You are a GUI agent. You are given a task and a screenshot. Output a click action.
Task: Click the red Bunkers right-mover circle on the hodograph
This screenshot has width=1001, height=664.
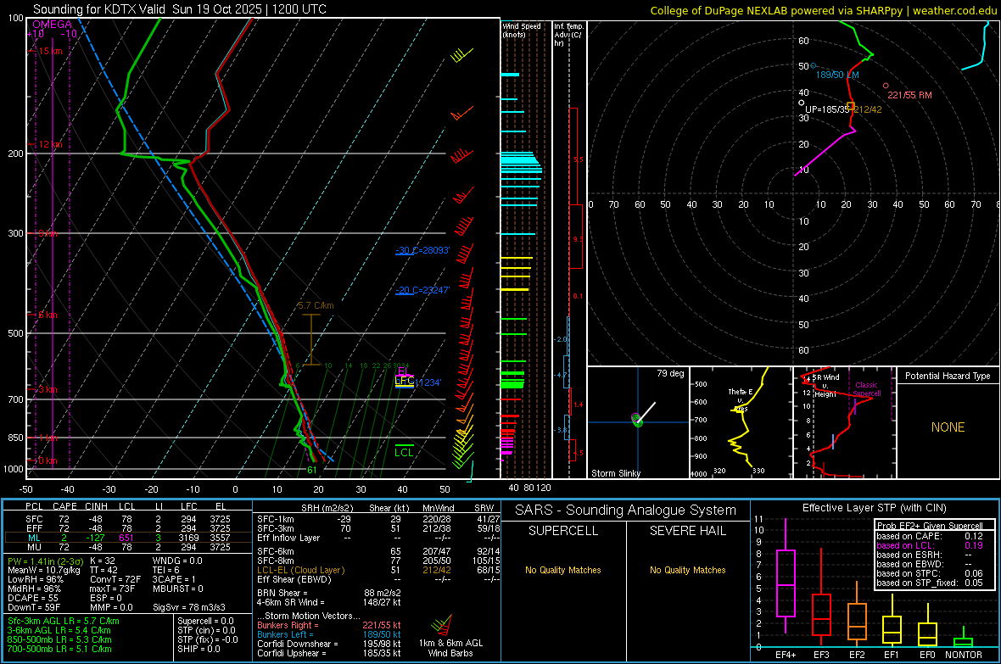click(886, 86)
